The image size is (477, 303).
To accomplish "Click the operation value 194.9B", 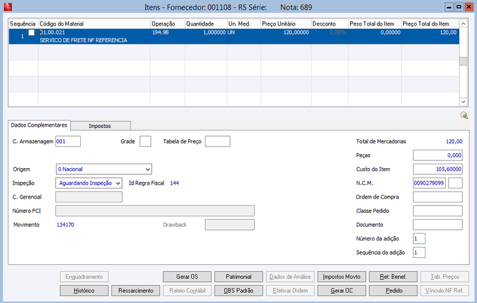I will point(160,32).
